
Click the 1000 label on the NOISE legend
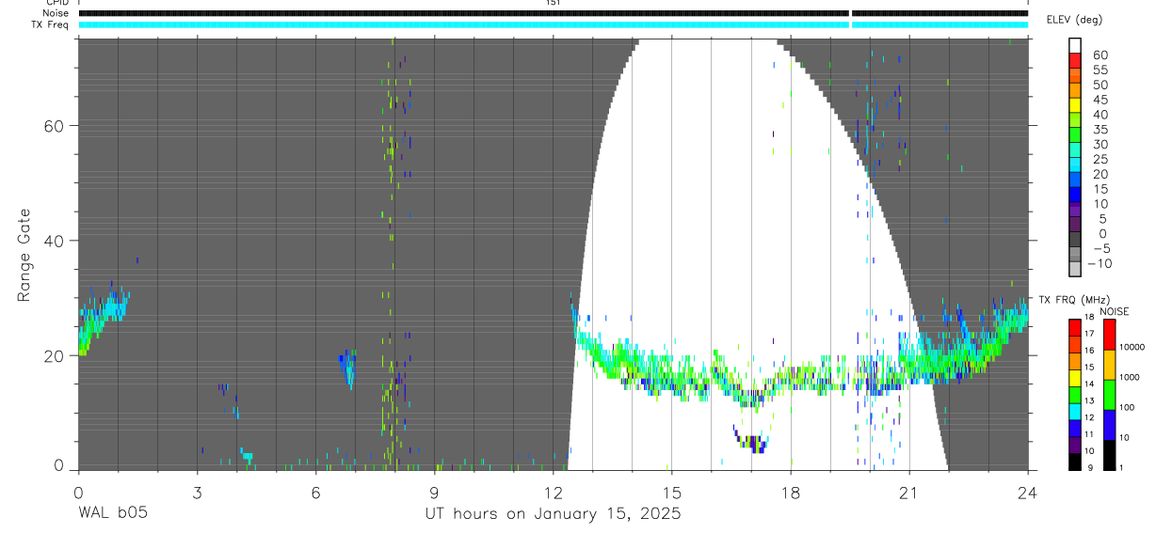pyautogui.click(x=1131, y=378)
